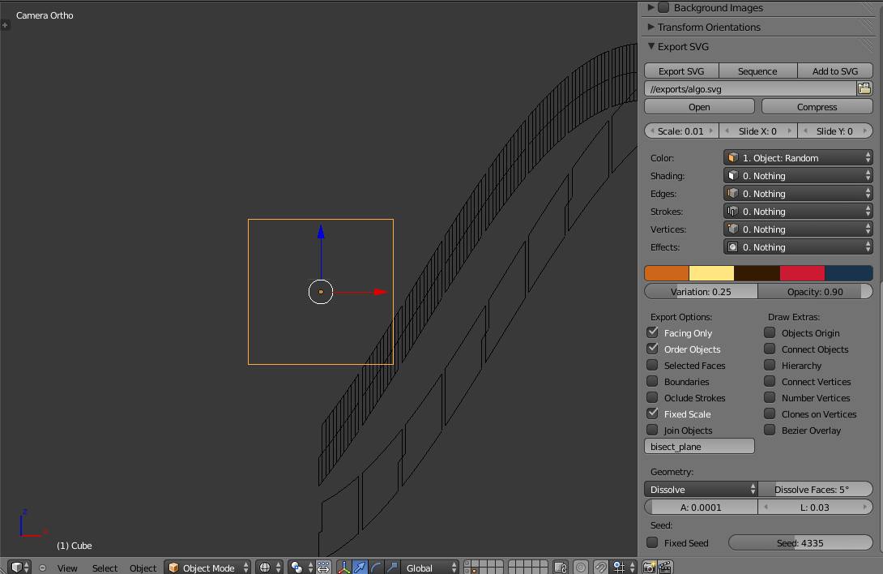Enable the Selected Faces checkbox
Screen dimensions: 883x574
point(652,365)
